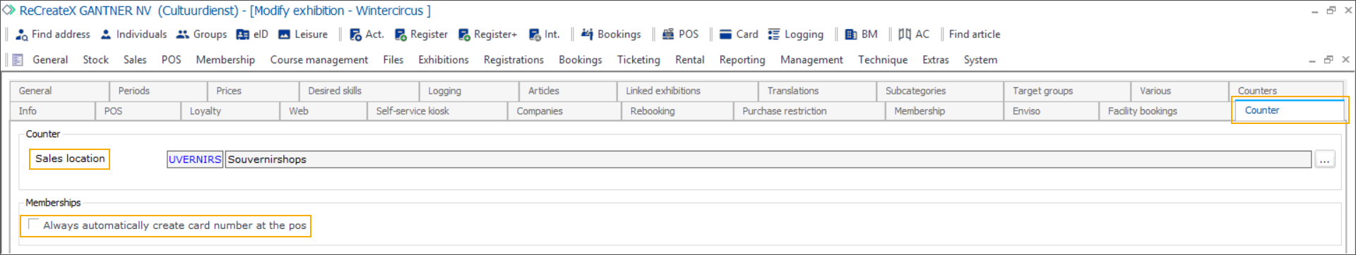Open the General menu
Image resolution: width=1356 pixels, height=255 pixels.
click(x=50, y=60)
